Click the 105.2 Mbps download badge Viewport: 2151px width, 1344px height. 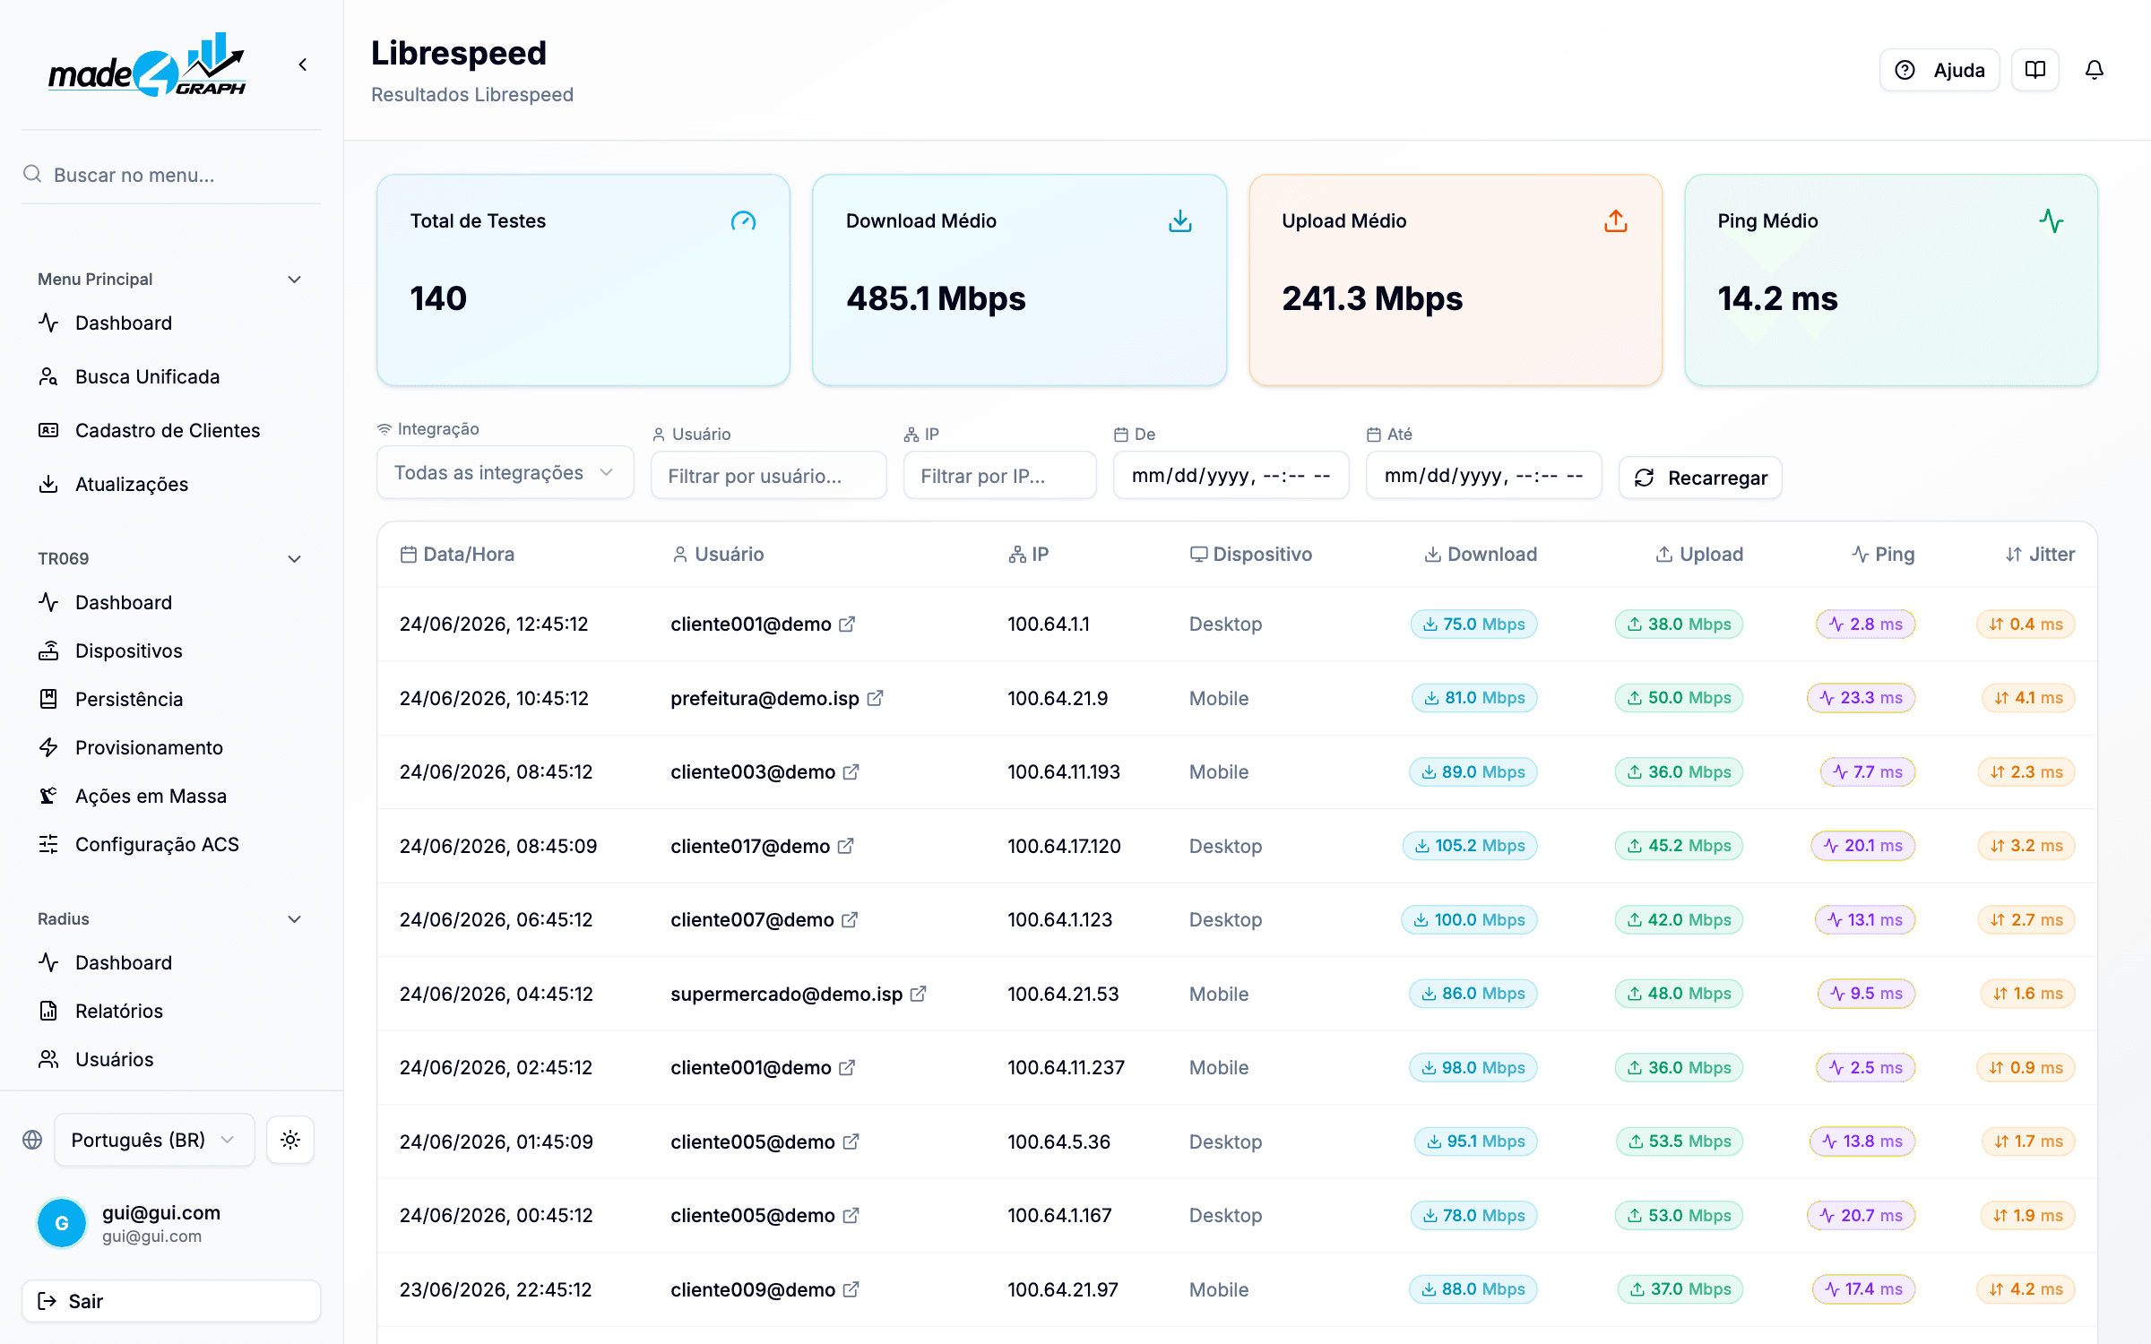click(x=1470, y=846)
